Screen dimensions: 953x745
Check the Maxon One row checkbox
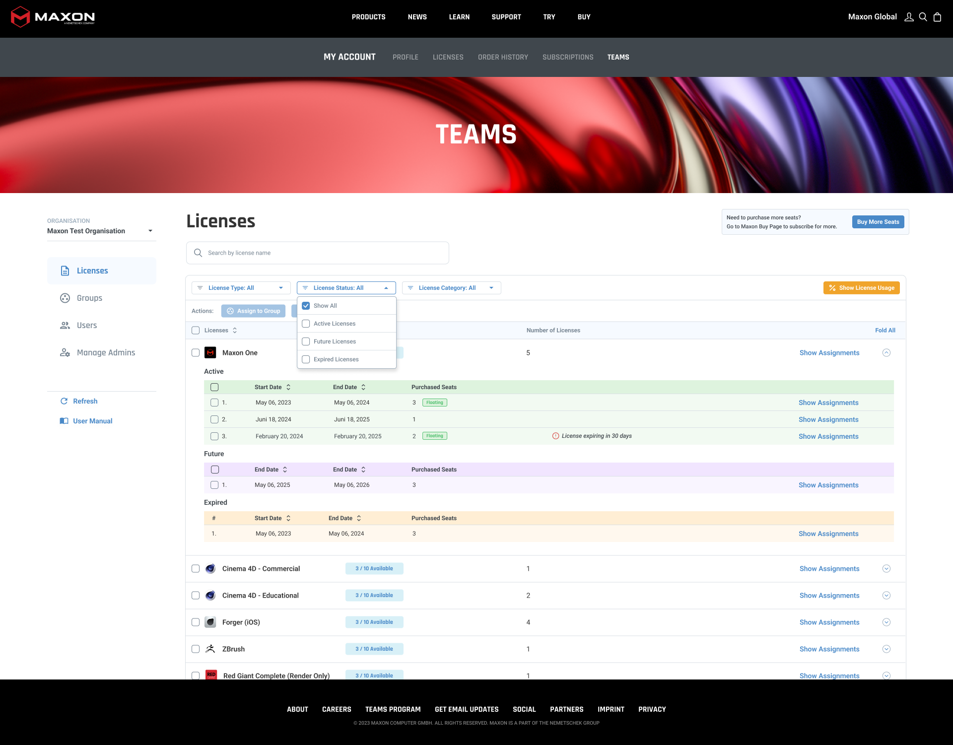[x=196, y=352]
